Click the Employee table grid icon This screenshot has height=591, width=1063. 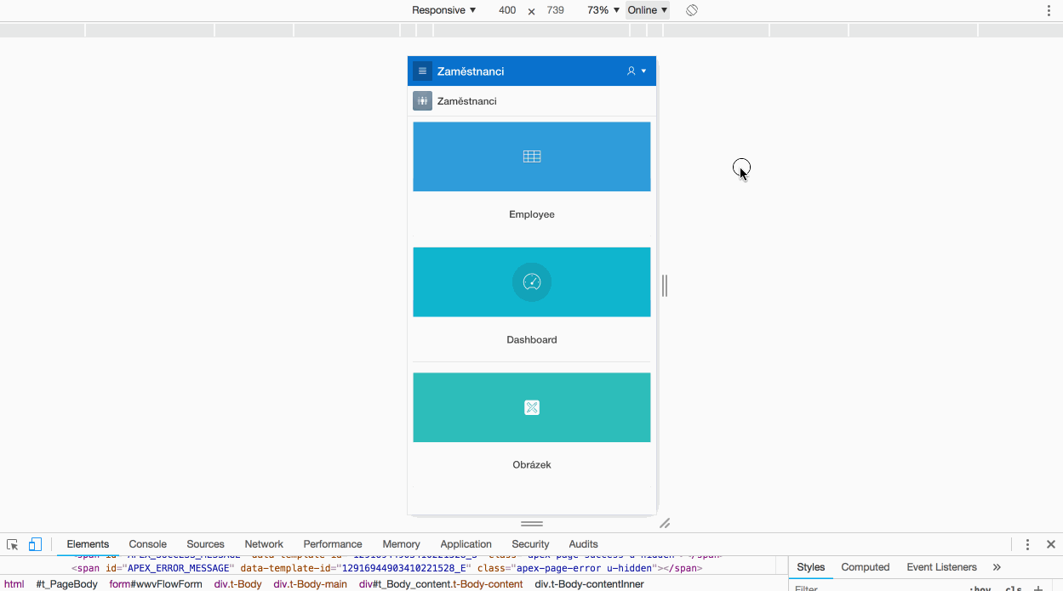532,156
